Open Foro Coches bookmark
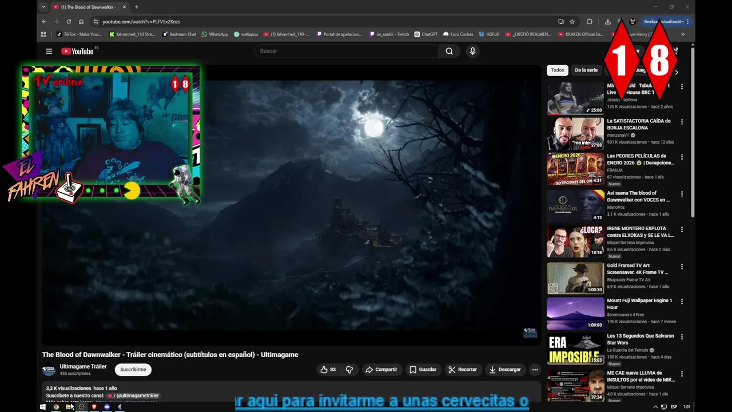The height and width of the screenshot is (412, 732). [x=458, y=34]
